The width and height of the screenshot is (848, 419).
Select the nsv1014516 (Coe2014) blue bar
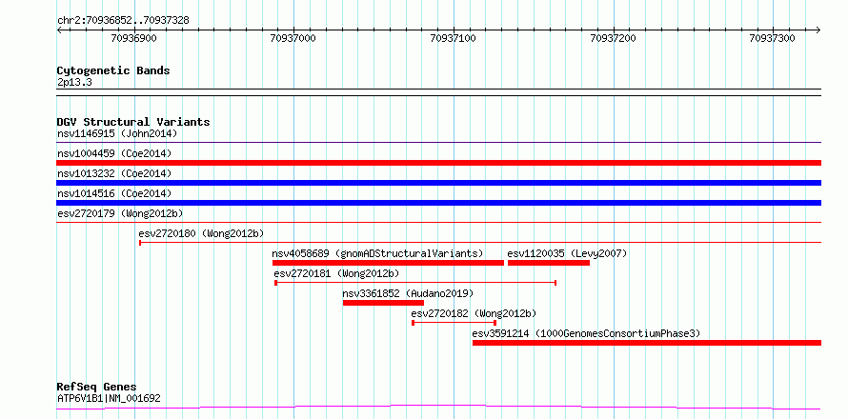click(x=438, y=203)
